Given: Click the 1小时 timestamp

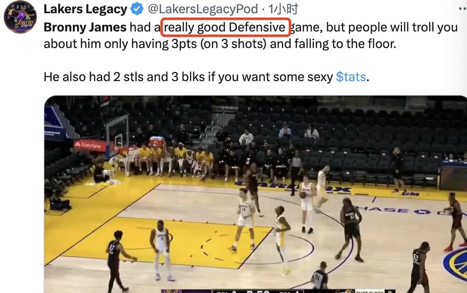Looking at the screenshot, I should [283, 9].
